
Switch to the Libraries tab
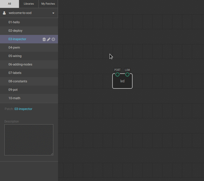pyautogui.click(x=29, y=4)
